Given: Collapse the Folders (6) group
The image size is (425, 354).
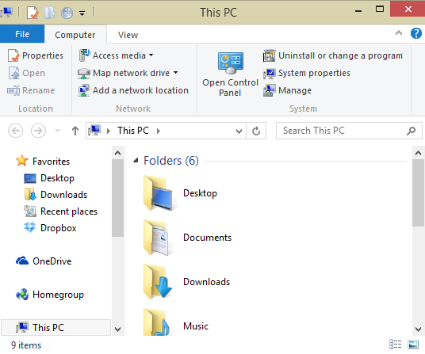Looking at the screenshot, I should (x=136, y=161).
